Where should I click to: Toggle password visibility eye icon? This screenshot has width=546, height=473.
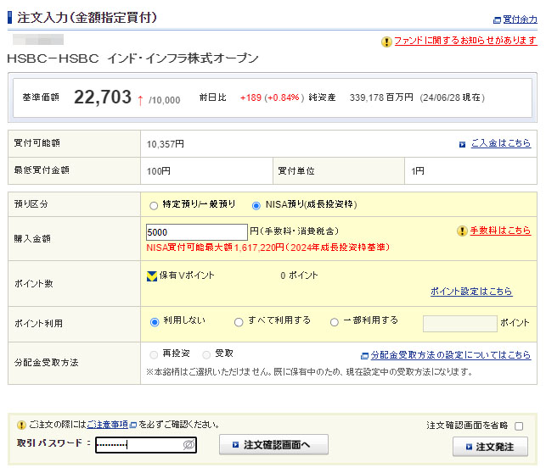(189, 444)
